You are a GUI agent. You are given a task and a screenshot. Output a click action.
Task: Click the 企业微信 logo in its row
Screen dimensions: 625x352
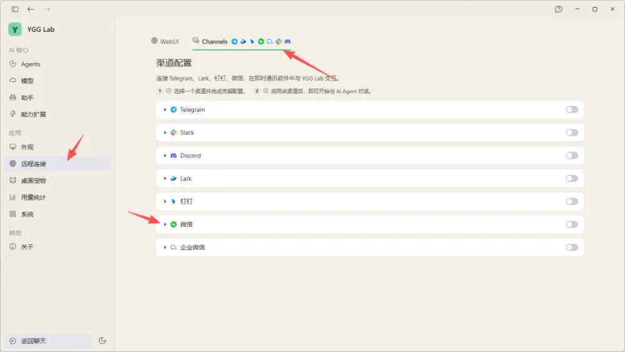[x=173, y=247]
